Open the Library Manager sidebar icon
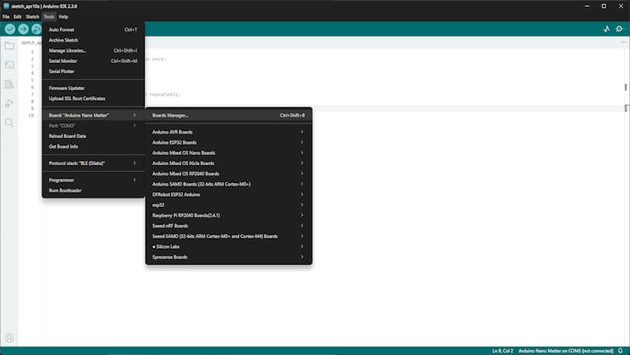 tap(9, 84)
